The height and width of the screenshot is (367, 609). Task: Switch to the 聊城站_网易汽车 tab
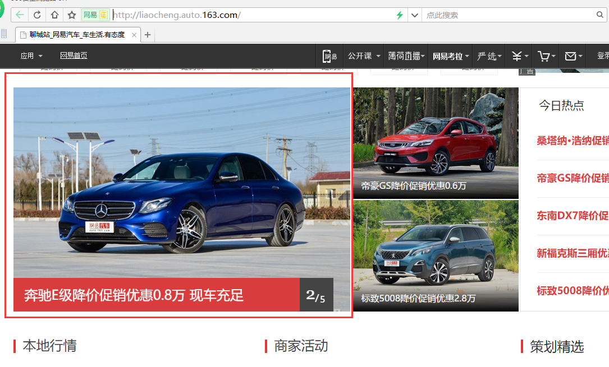[x=77, y=35]
